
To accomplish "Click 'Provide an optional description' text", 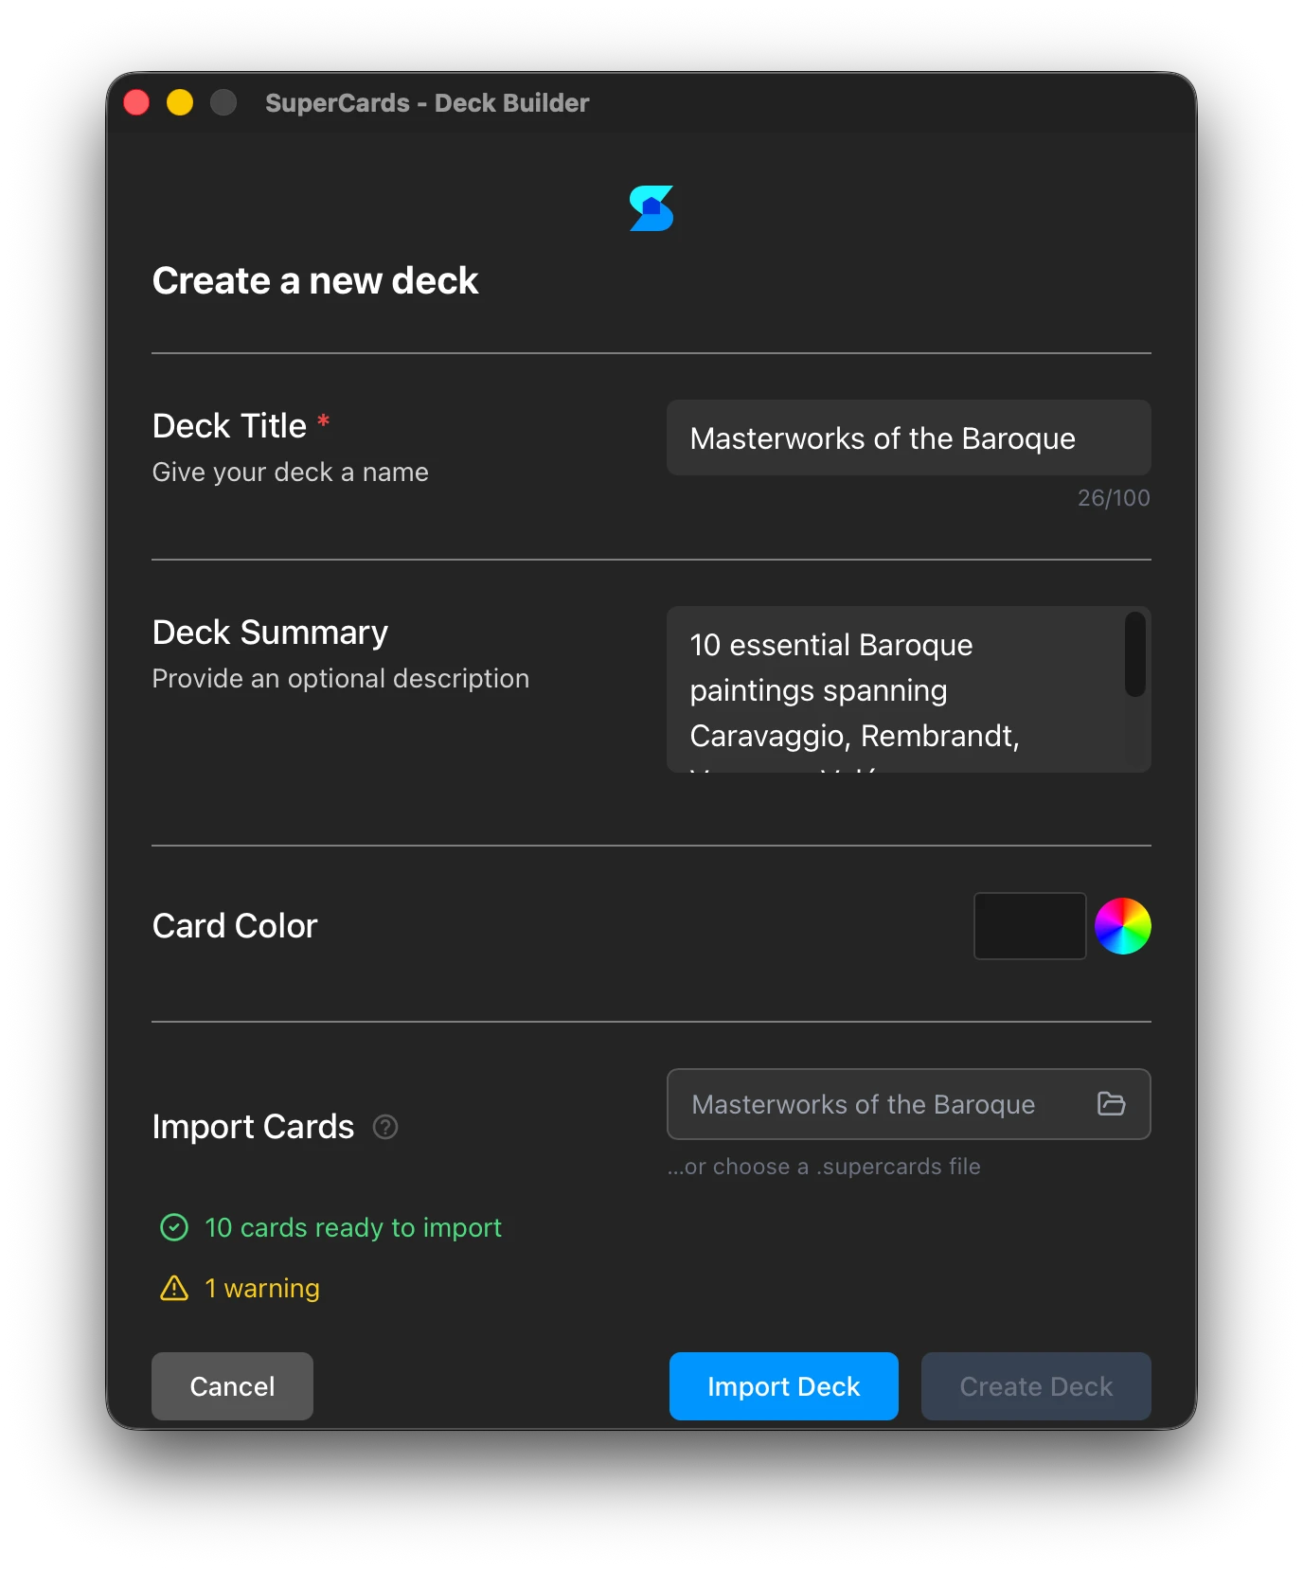I will (x=341, y=678).
